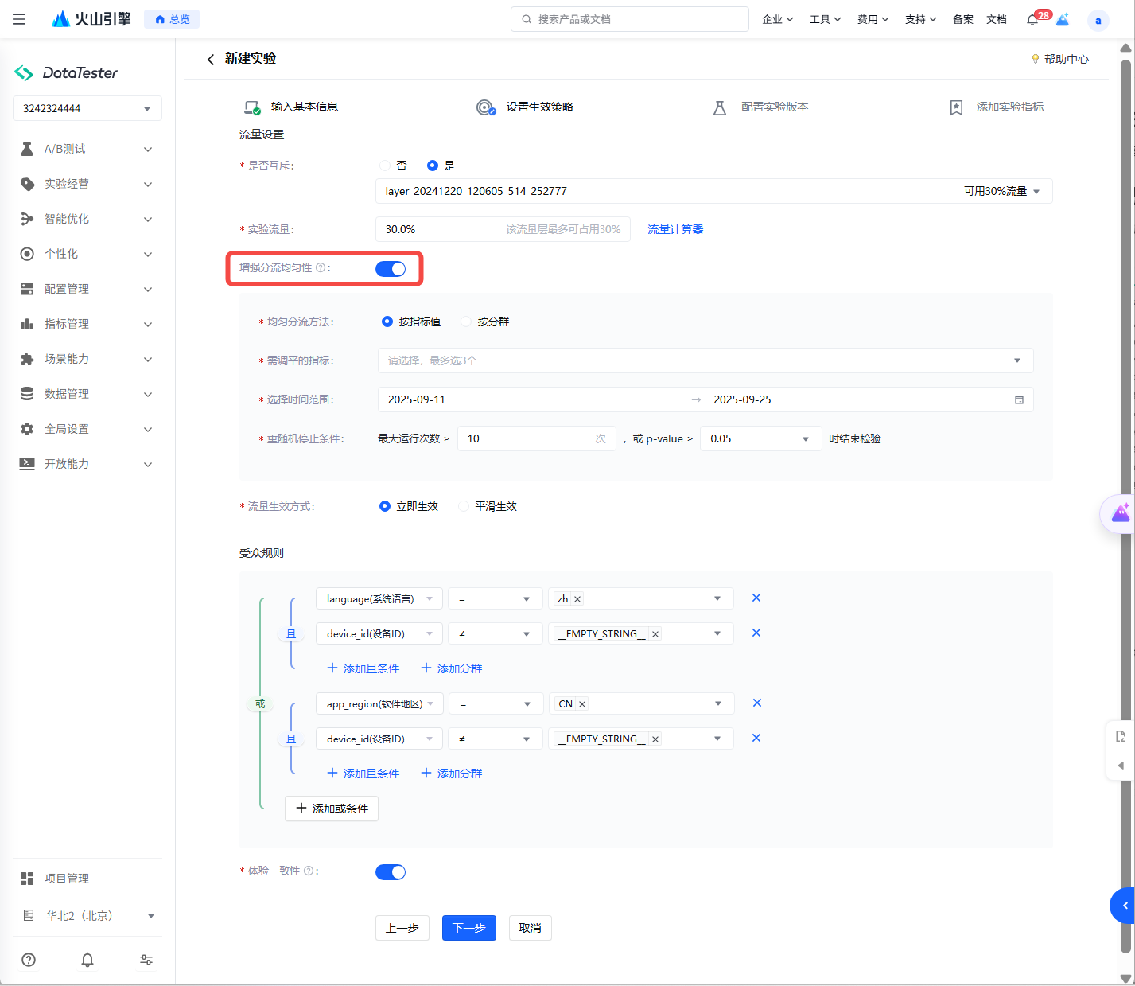This screenshot has height=986, width=1135.
Task: Toggle the 增强分流均匀性 switch
Action: point(391,269)
